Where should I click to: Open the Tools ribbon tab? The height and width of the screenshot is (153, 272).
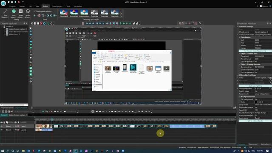coord(68,6)
